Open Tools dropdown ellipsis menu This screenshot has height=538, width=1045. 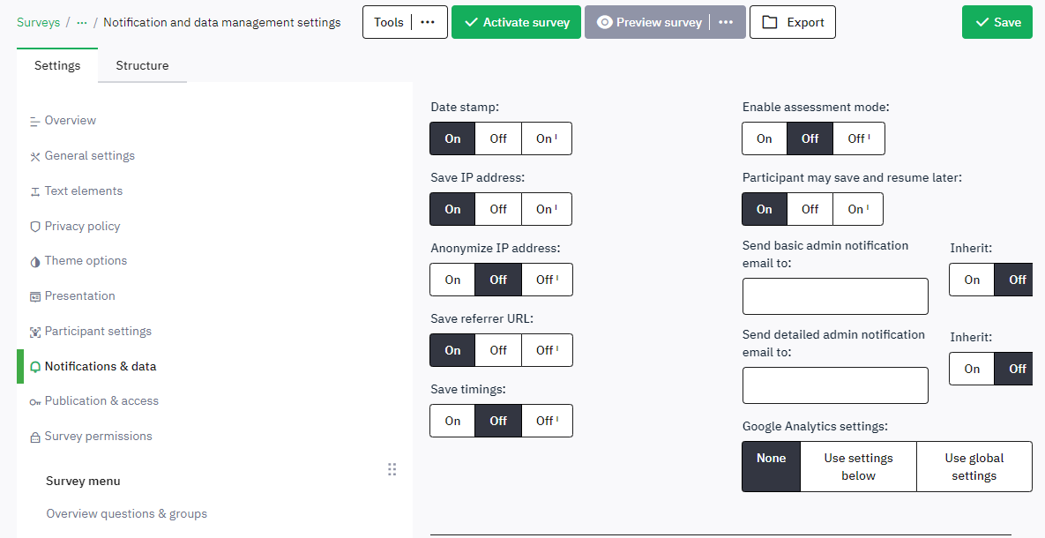428,22
